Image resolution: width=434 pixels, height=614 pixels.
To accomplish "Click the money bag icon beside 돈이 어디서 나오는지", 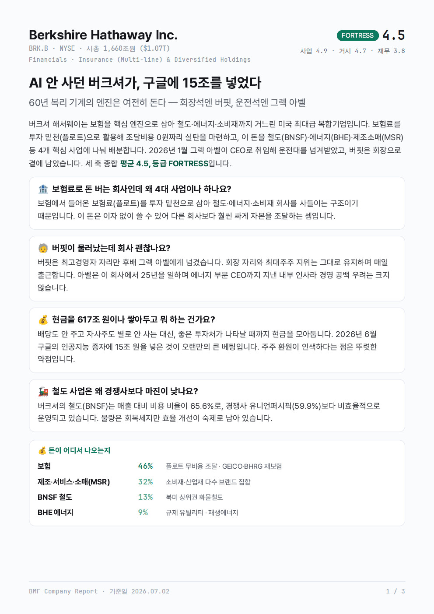I will 42,450.
